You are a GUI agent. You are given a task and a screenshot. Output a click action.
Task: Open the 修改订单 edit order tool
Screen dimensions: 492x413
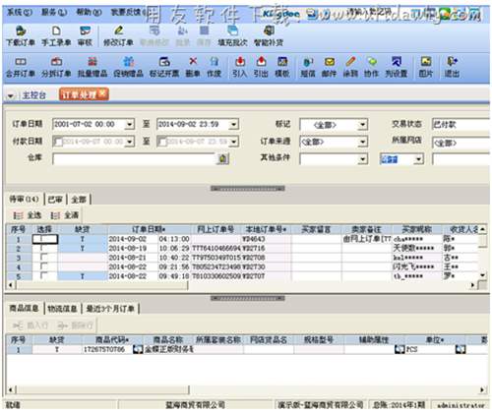tap(118, 30)
